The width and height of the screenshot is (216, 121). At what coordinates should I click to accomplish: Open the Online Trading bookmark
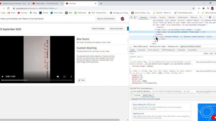[141, 13]
